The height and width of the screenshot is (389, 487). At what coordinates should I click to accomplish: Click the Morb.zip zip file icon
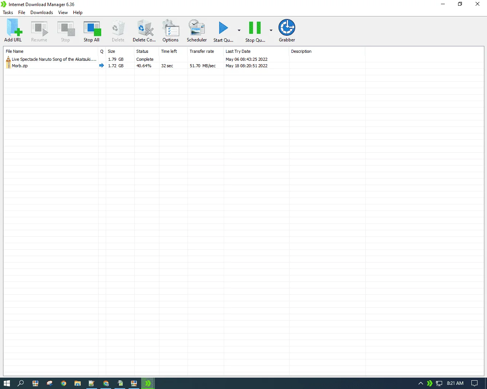(8, 66)
